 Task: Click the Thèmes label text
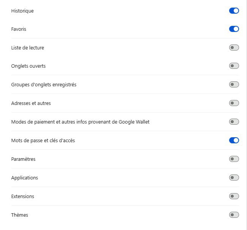19,215
